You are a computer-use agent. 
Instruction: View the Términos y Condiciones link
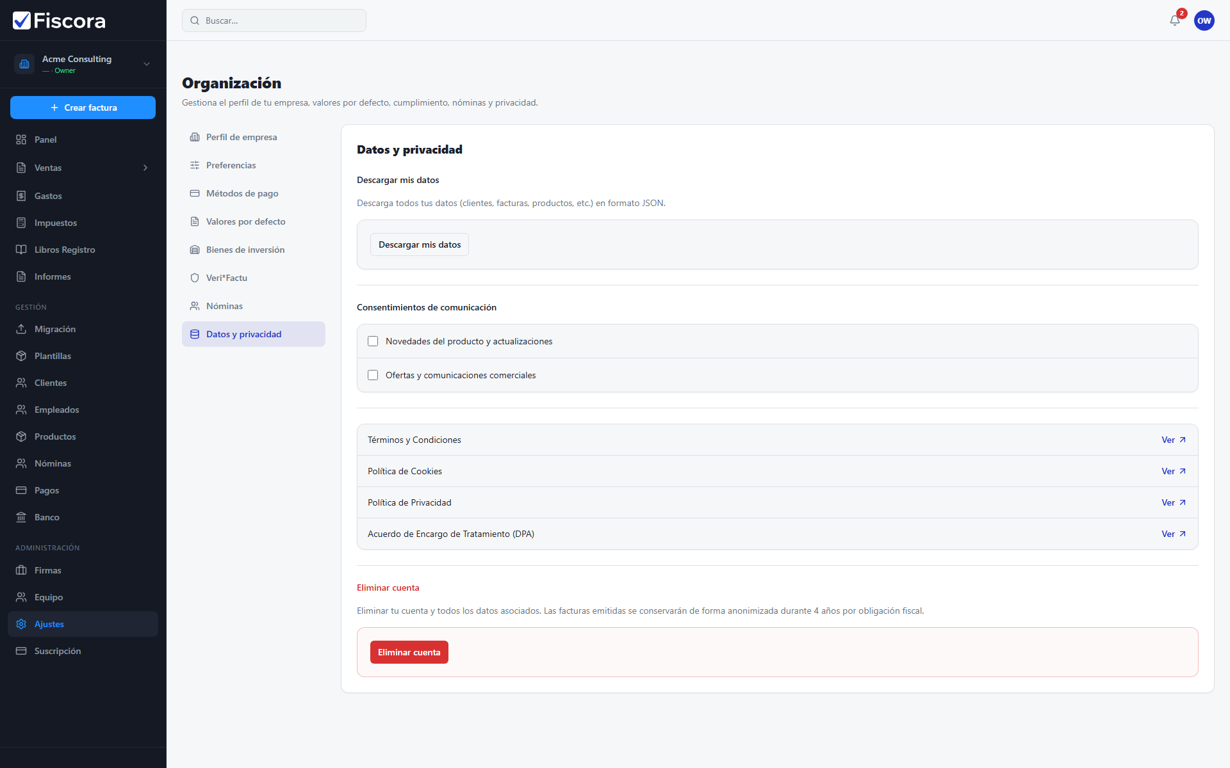point(1174,440)
